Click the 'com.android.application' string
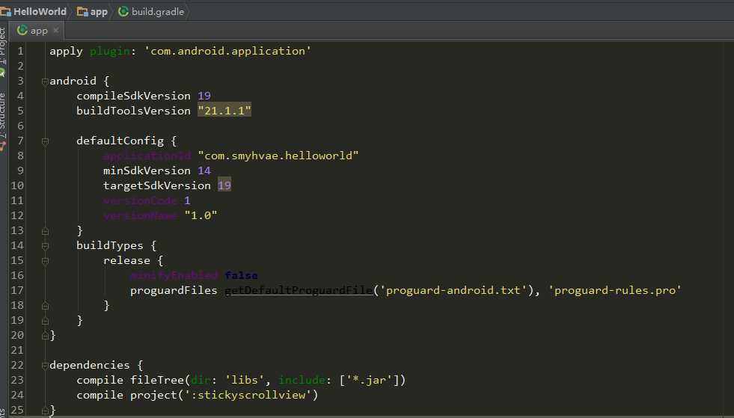734x418 pixels. pos(227,51)
